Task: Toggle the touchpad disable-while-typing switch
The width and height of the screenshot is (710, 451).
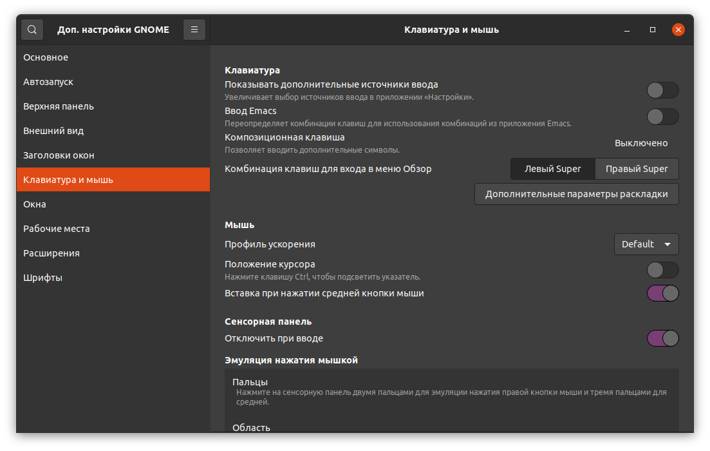Action: pyautogui.click(x=662, y=338)
